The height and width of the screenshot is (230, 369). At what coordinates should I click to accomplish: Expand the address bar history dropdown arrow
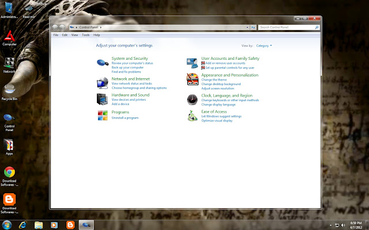tap(247, 28)
